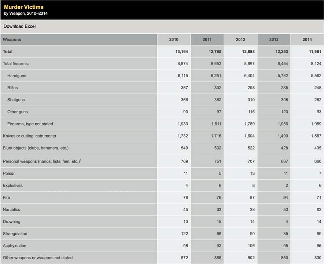Viewport: 324px width, 264px height.
Task: Click the Murder Victims title
Action: pos(24,7)
